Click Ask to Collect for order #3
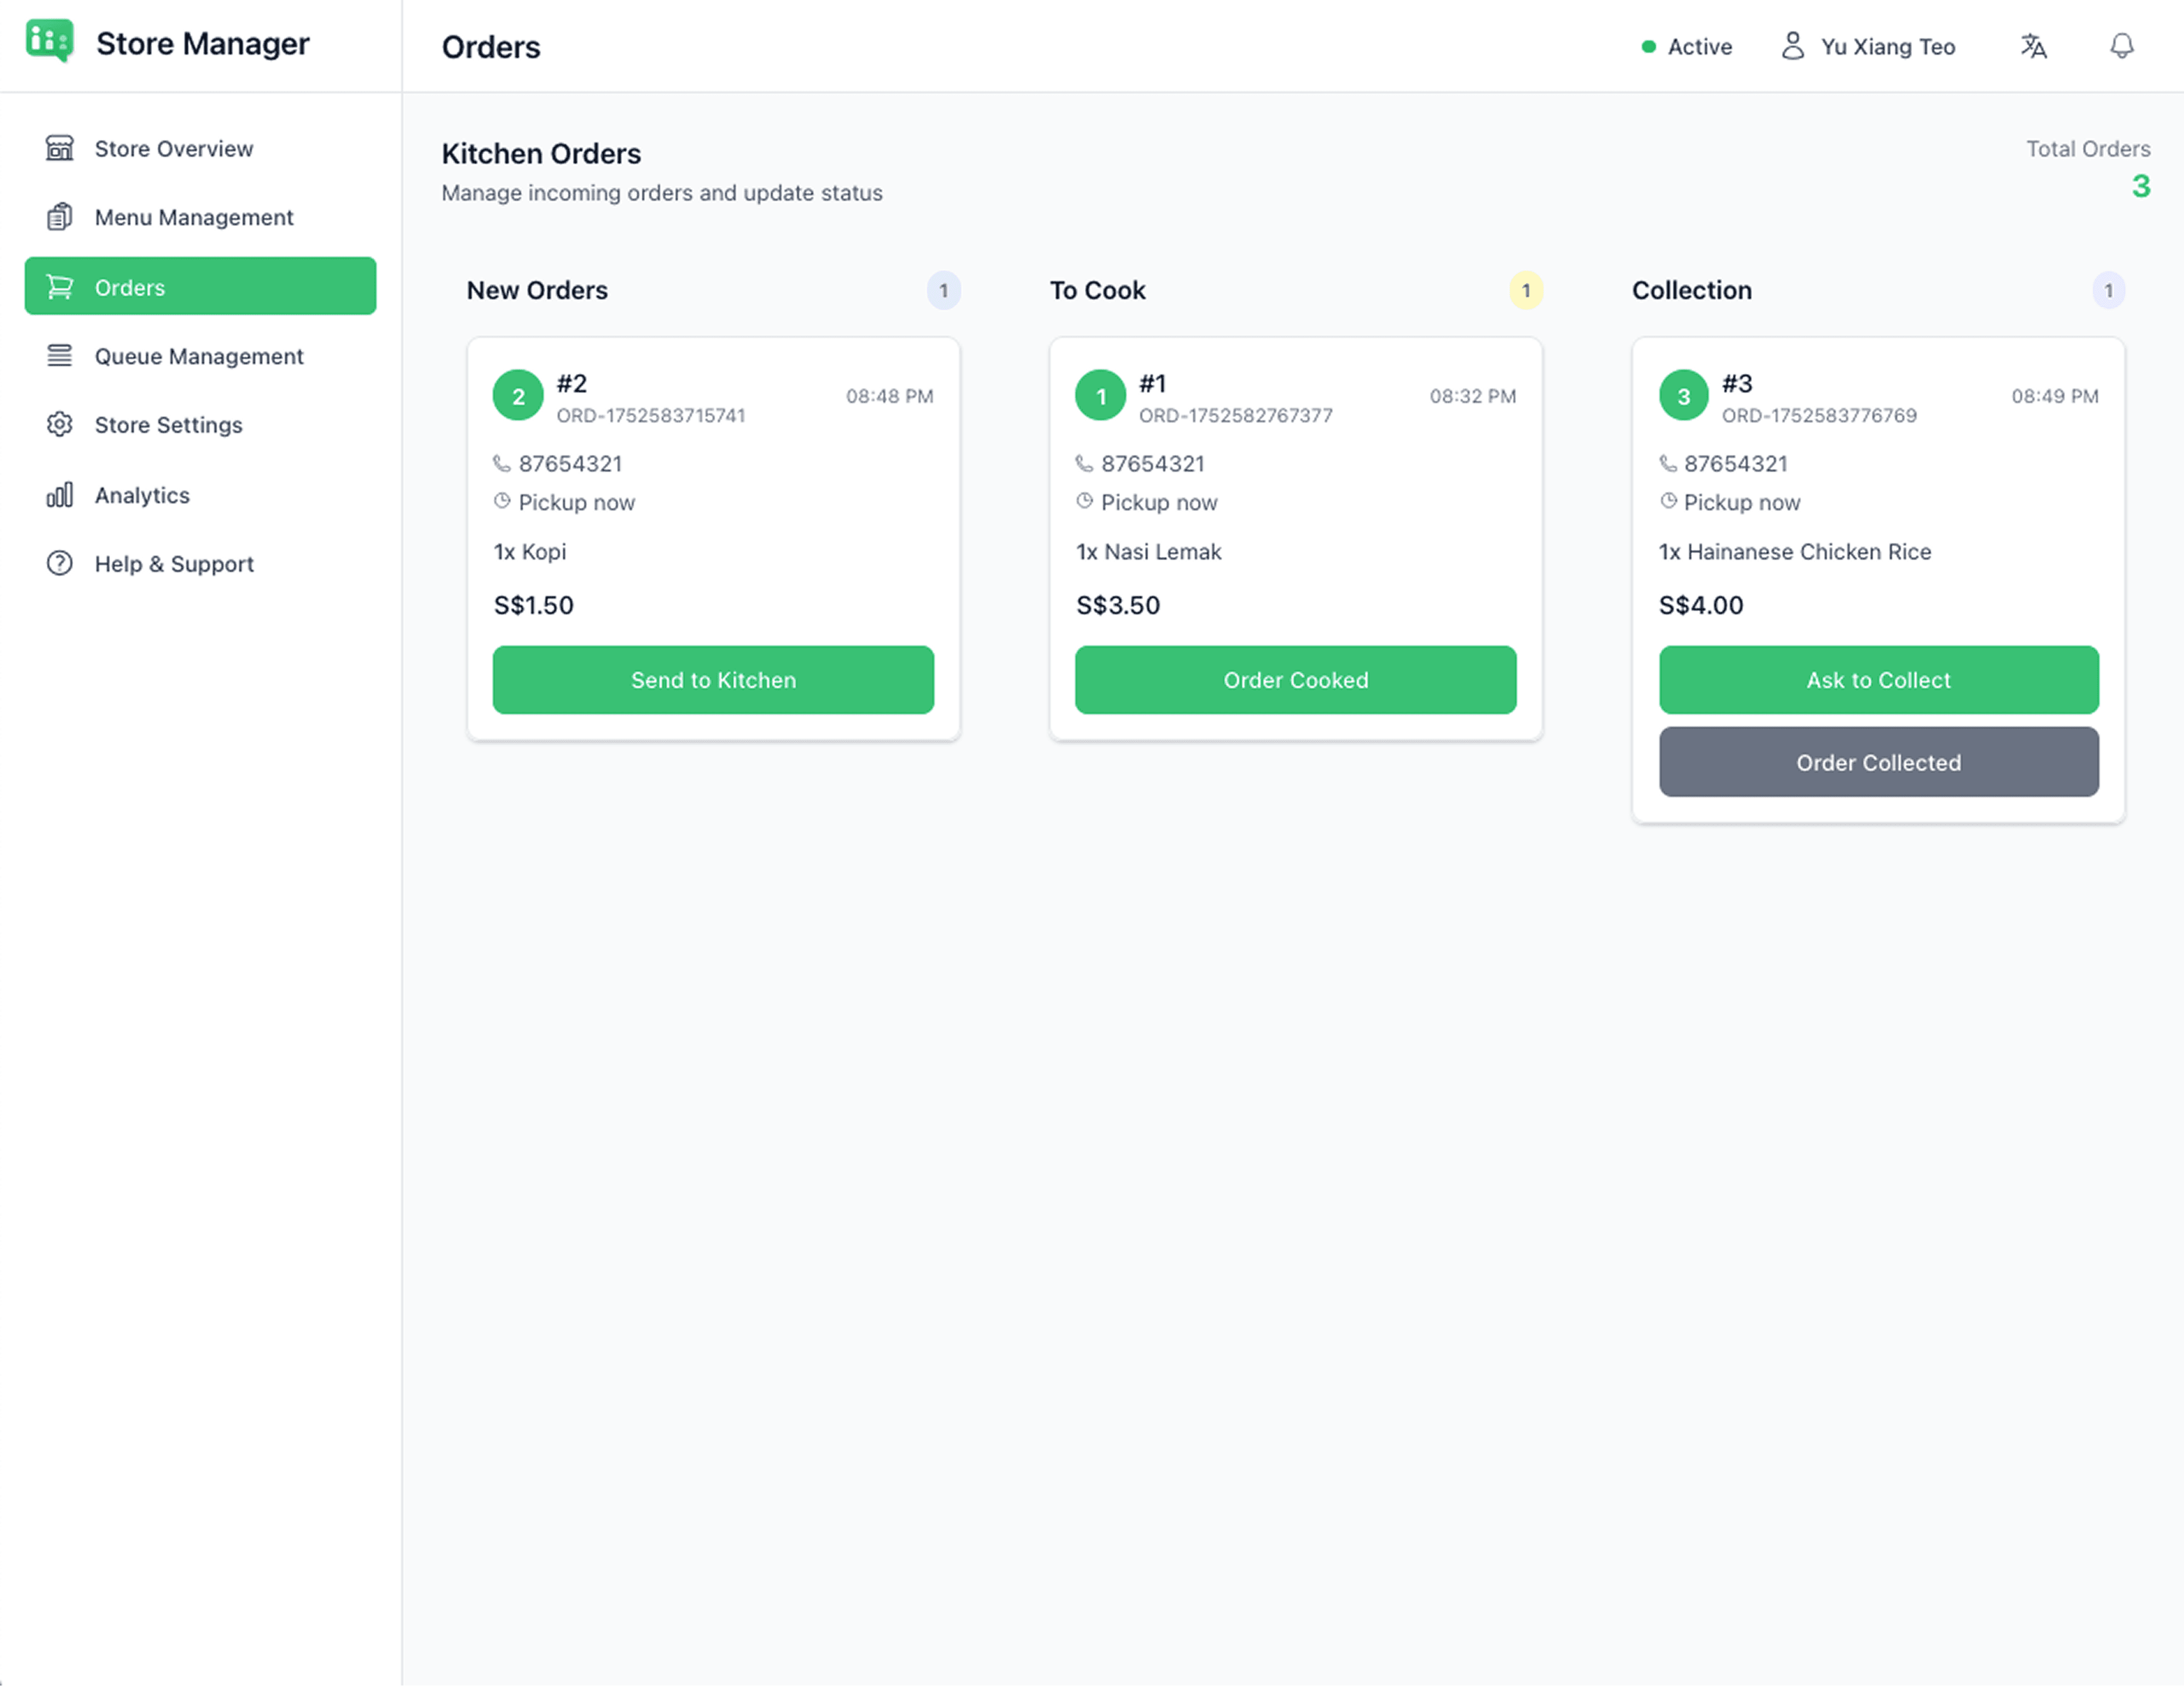2184x1703 pixels. pyautogui.click(x=1878, y=680)
